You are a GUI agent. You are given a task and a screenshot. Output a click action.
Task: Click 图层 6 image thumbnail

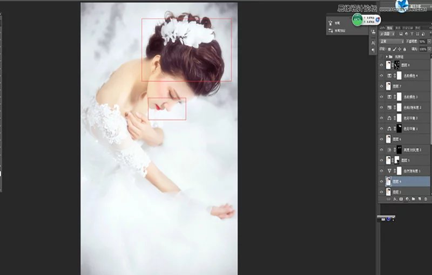[388, 139]
